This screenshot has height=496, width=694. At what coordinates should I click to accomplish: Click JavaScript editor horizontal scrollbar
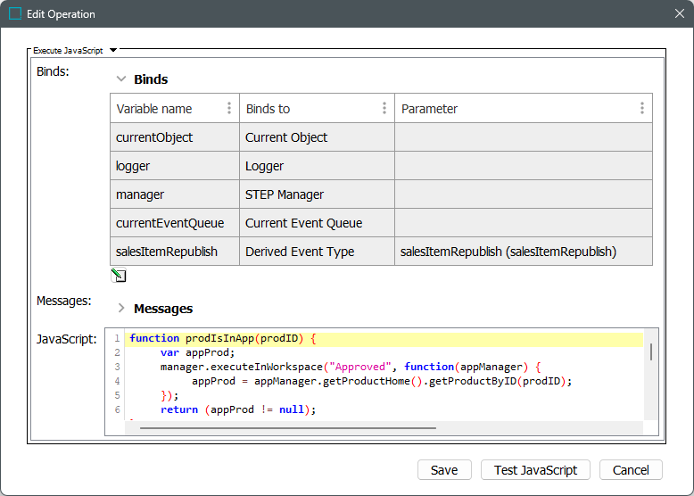287,428
